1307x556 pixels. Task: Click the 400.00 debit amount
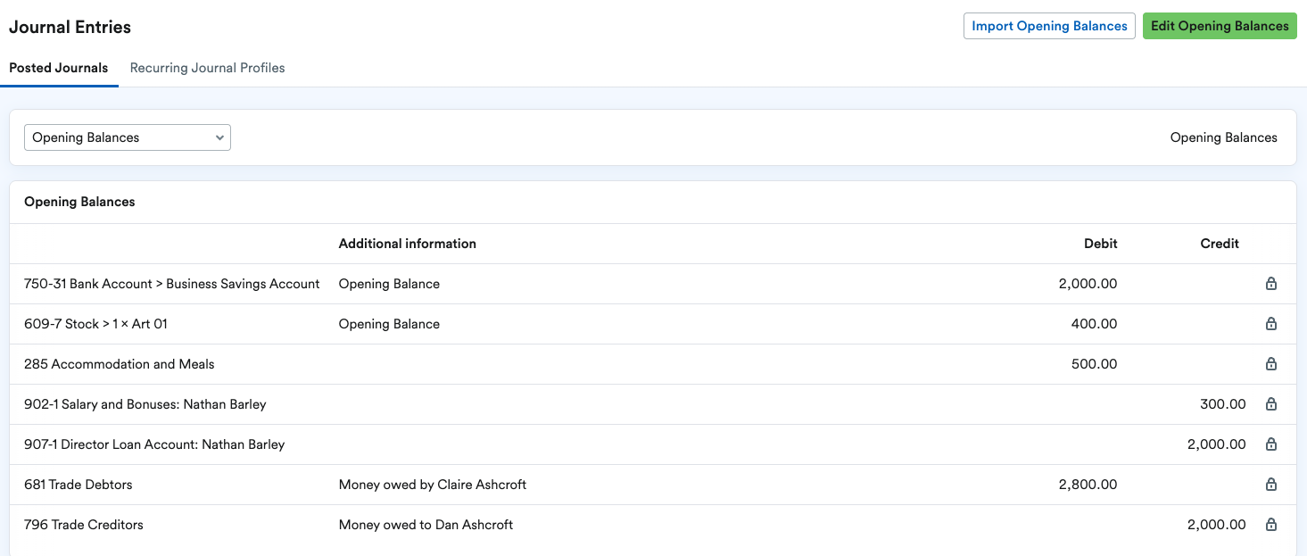click(x=1094, y=324)
